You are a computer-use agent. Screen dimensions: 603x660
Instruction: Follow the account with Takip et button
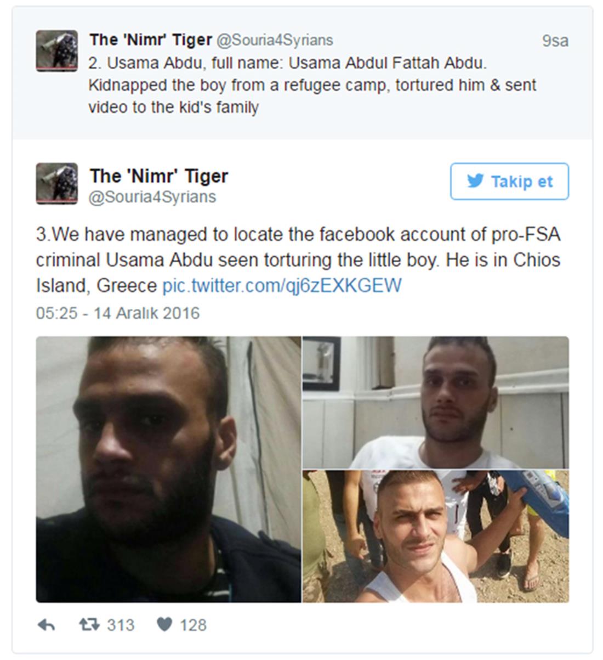[x=510, y=181]
